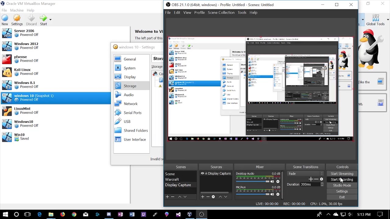Viewport: 390px width, 219px height.
Task: Open the View menu in OBS
Action: [187, 12]
